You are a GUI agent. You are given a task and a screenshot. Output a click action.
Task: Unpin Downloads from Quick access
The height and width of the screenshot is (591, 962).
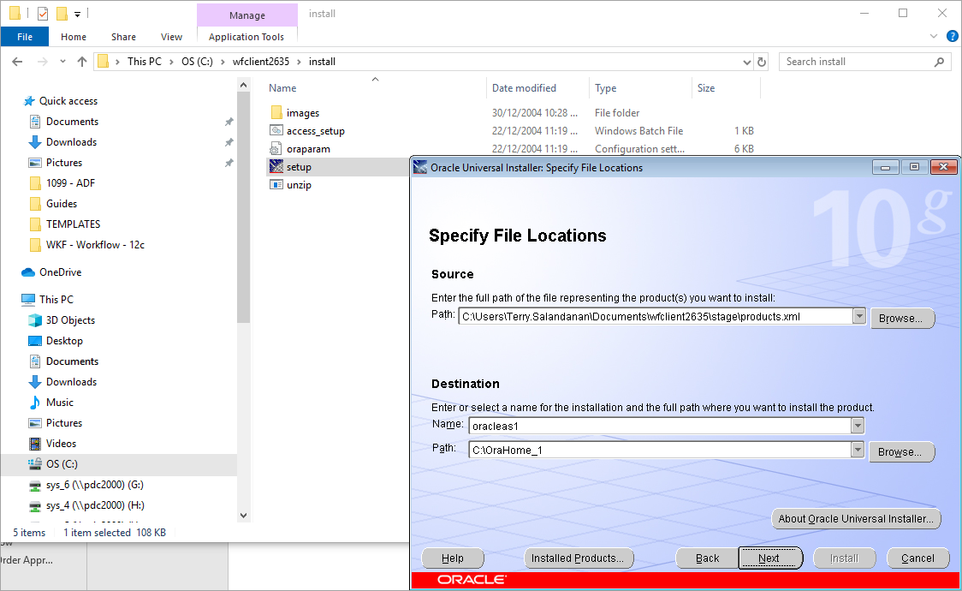click(x=229, y=141)
